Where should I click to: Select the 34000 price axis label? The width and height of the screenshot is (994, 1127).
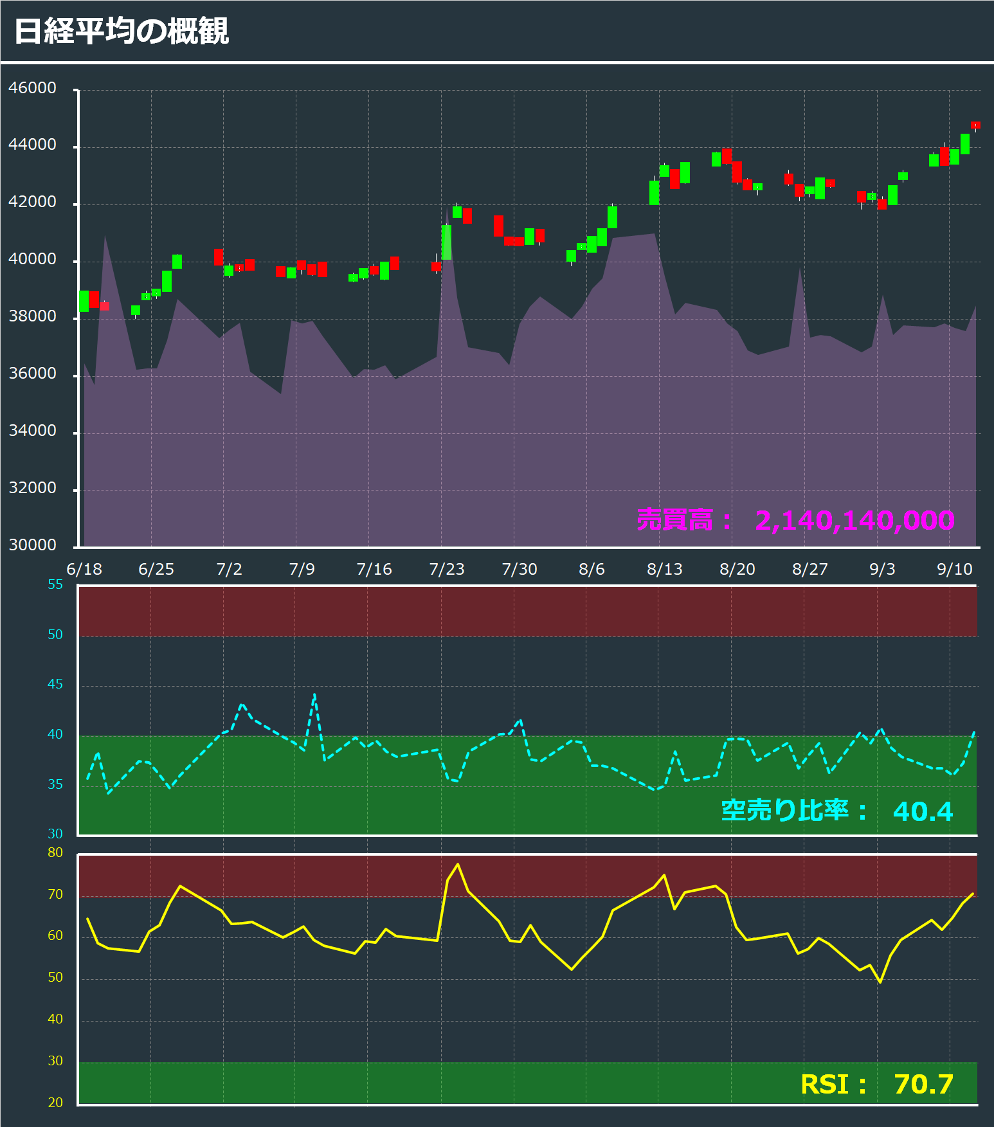pos(32,431)
